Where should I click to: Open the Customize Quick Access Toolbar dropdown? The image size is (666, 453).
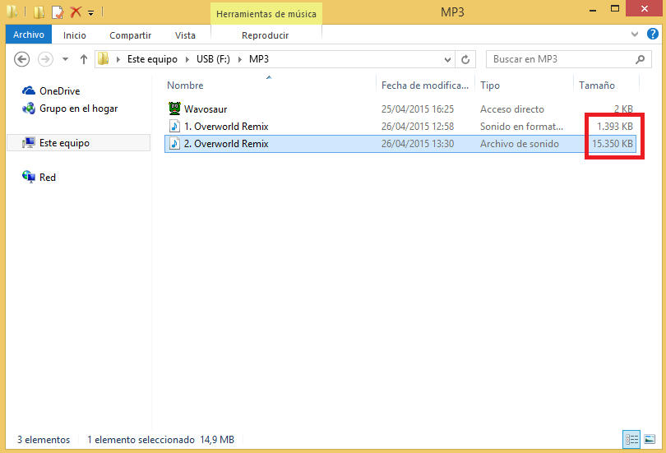point(90,12)
